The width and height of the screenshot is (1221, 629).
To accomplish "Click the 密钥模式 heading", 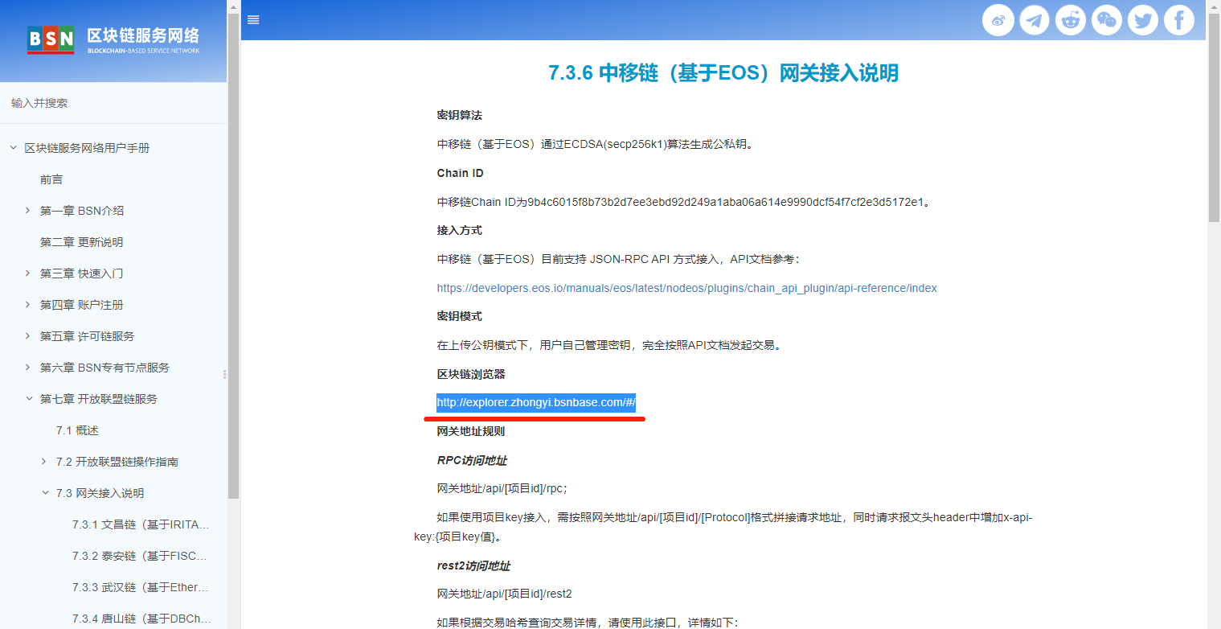I will click(460, 316).
